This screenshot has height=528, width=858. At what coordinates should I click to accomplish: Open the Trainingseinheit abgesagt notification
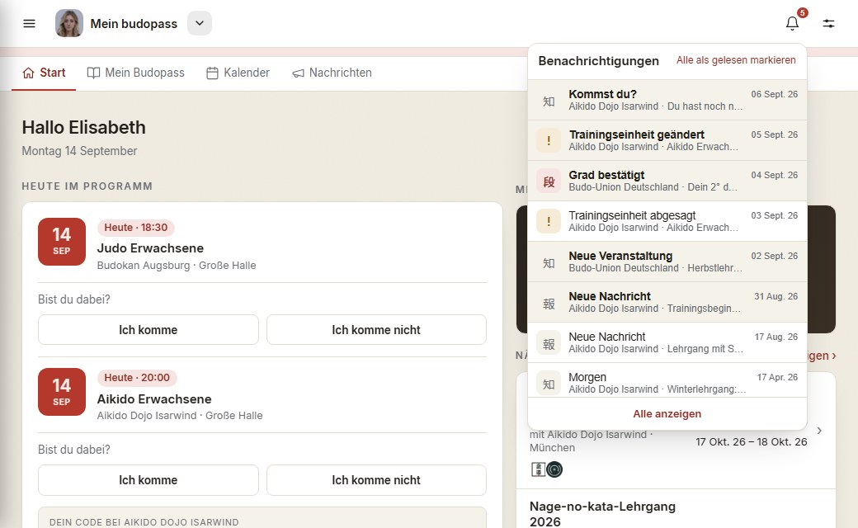coord(667,222)
